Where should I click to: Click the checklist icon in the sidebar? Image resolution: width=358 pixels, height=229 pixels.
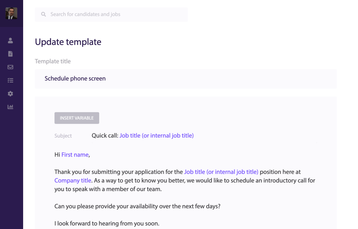click(10, 80)
